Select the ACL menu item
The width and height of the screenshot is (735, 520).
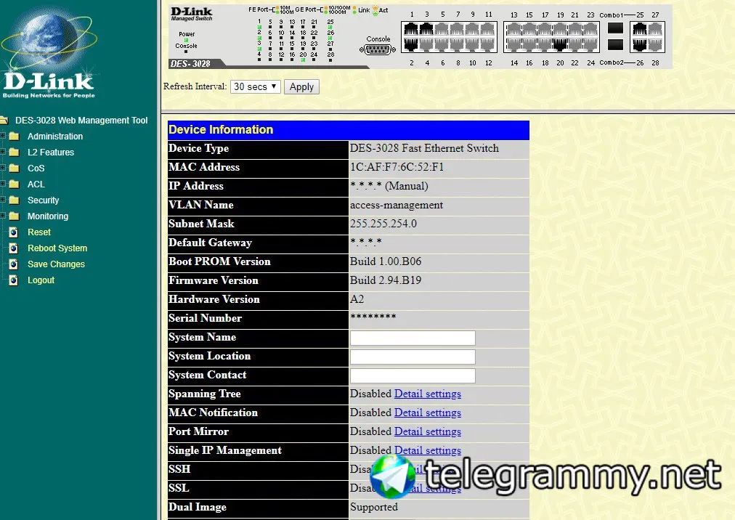pyautogui.click(x=36, y=184)
